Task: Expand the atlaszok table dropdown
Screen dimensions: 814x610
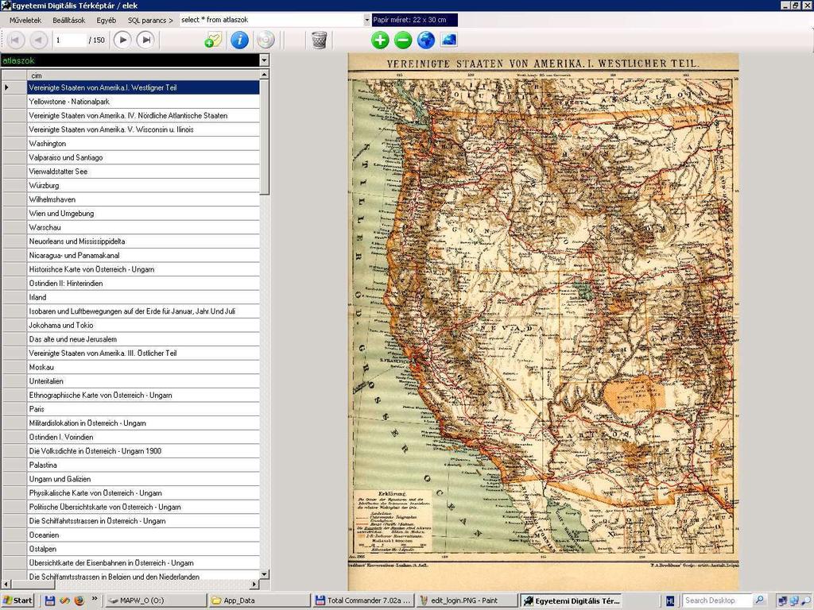Action: point(264,60)
